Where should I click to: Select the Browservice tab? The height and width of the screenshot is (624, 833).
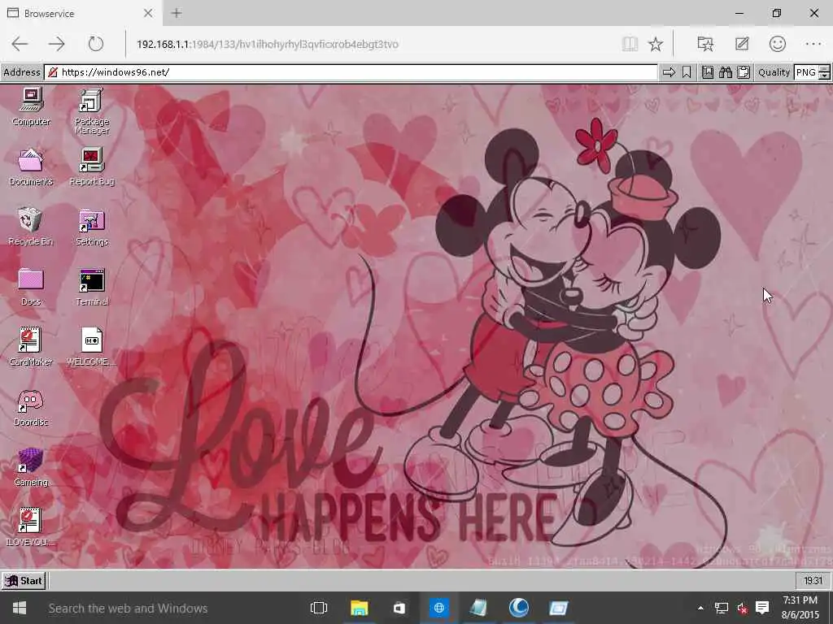(80, 13)
